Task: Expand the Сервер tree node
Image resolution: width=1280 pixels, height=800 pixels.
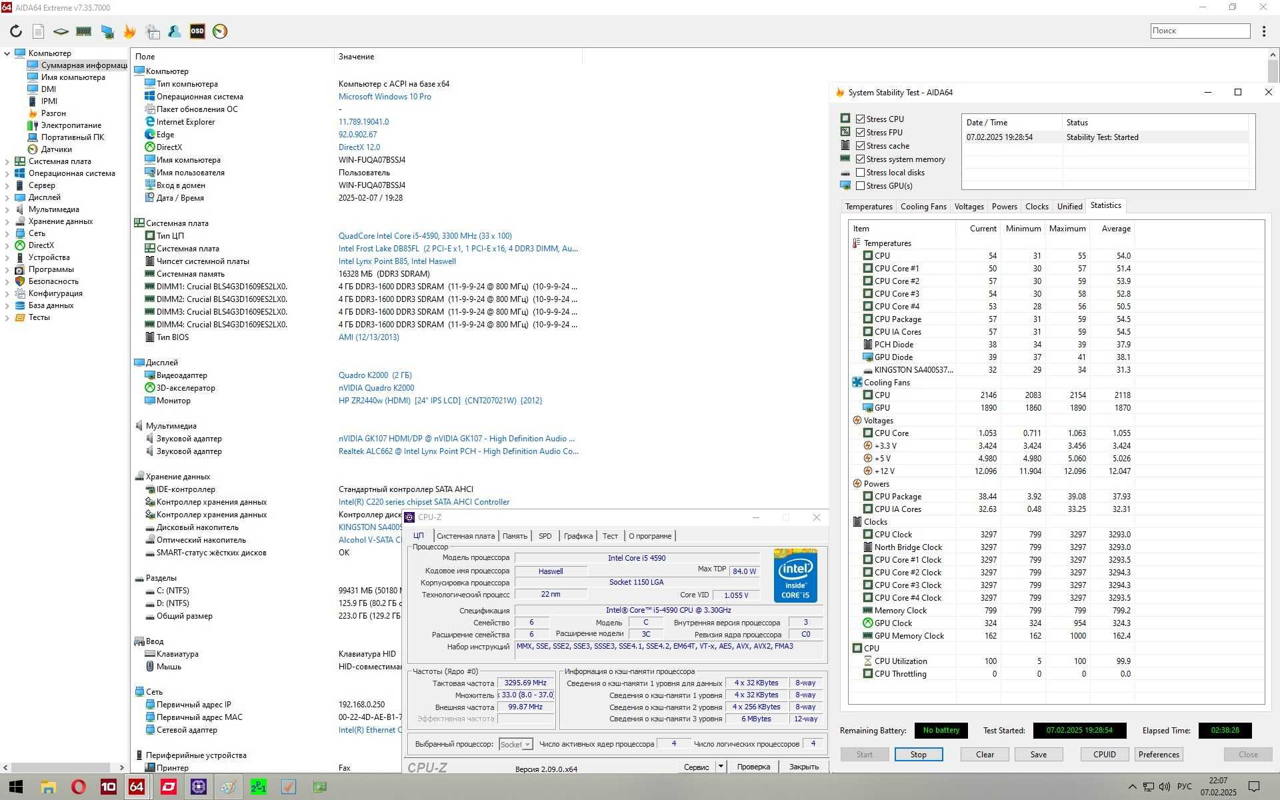Action: point(7,185)
